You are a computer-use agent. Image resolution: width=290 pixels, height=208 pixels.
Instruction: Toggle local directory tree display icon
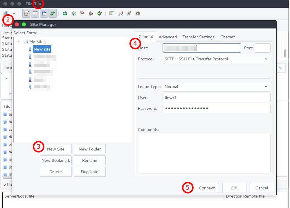pos(35,13)
